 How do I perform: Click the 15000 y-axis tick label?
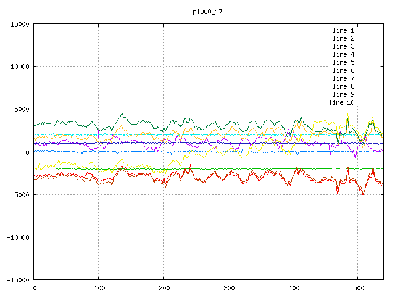pos(19,24)
